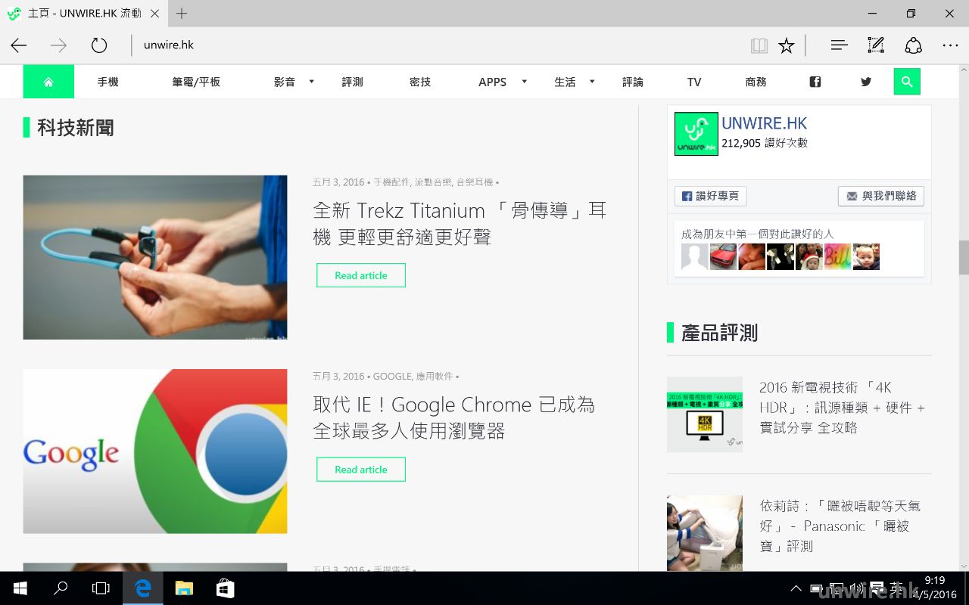Add page to favorites with star icon

787,45
